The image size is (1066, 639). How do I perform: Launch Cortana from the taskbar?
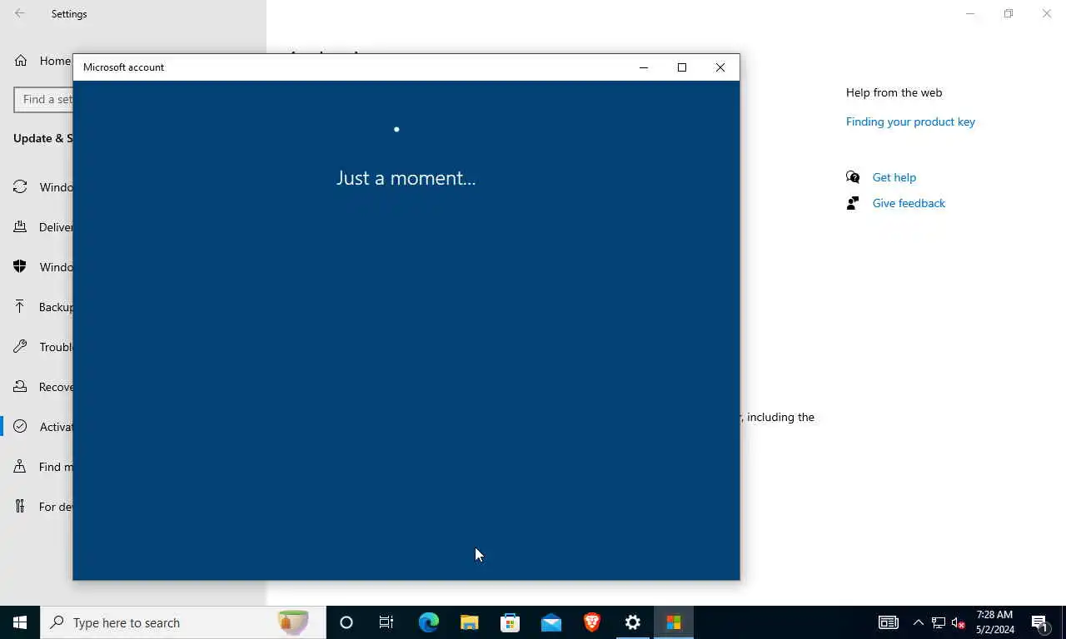coord(346,622)
